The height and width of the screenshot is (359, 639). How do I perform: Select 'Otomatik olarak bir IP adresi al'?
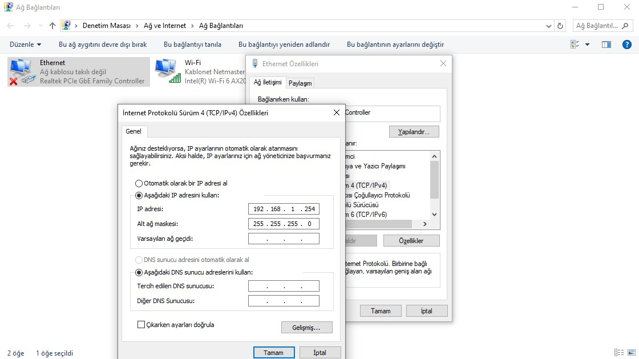point(139,183)
